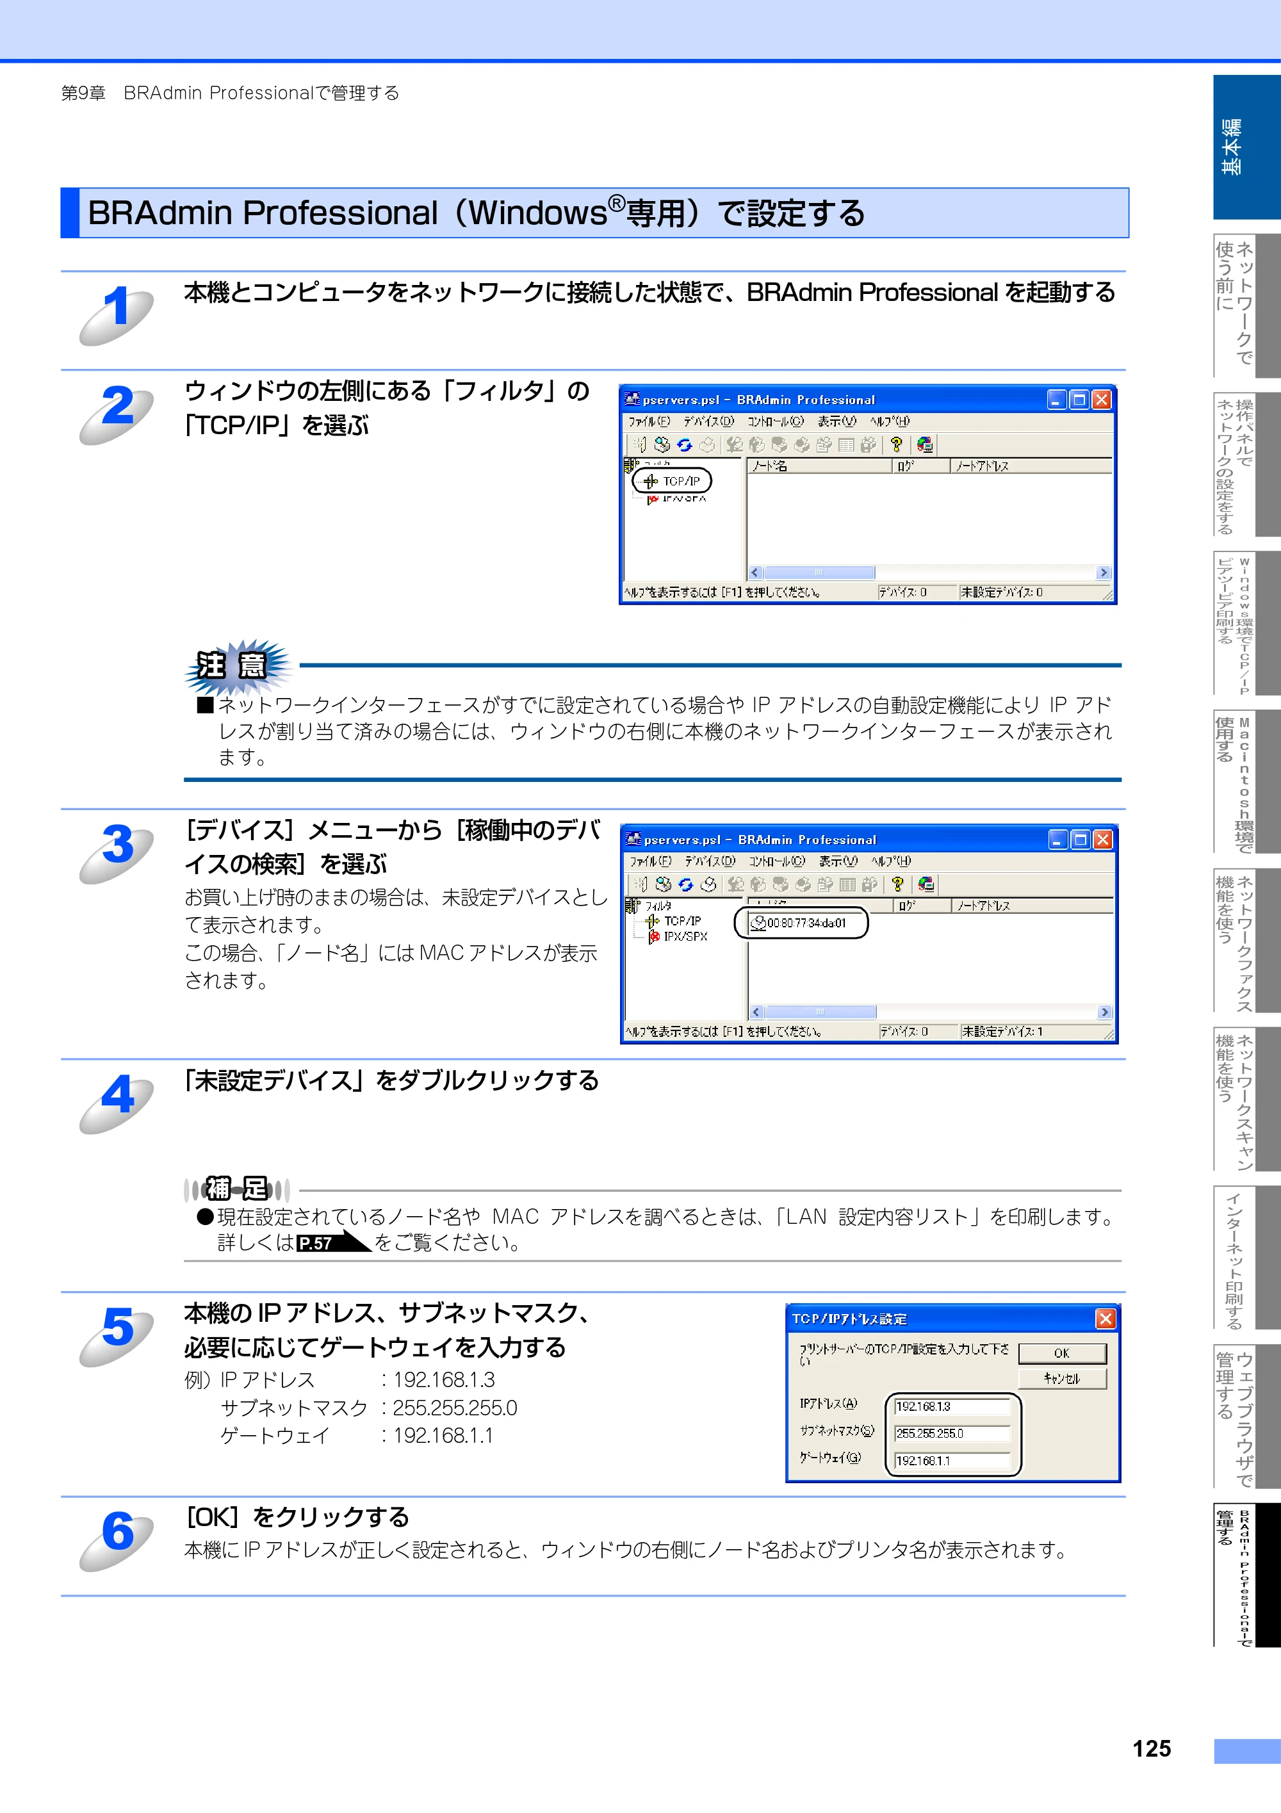The height and width of the screenshot is (1813, 1281).
Task: Open the 表示(V) menu in step 2 window
Action: point(836,421)
